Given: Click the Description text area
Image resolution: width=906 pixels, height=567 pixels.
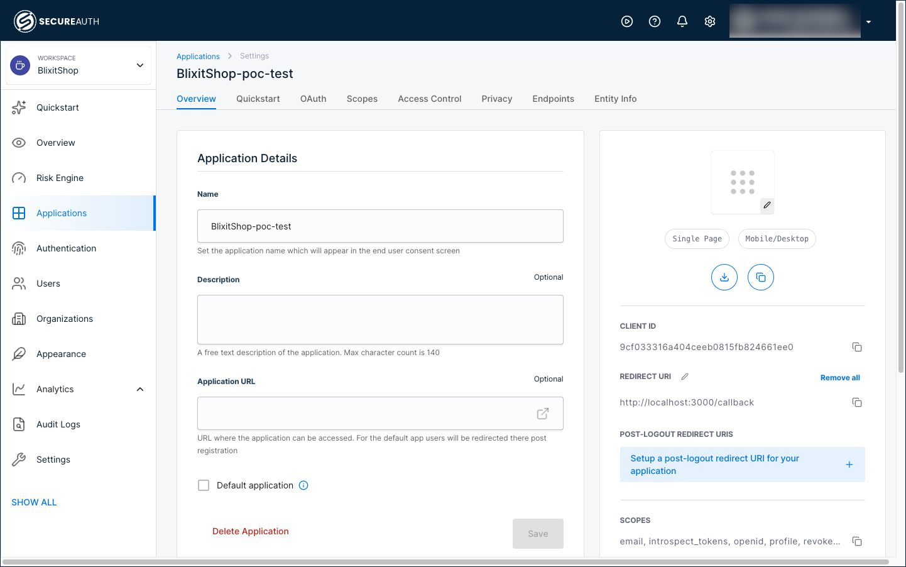Looking at the screenshot, I should pos(380,319).
